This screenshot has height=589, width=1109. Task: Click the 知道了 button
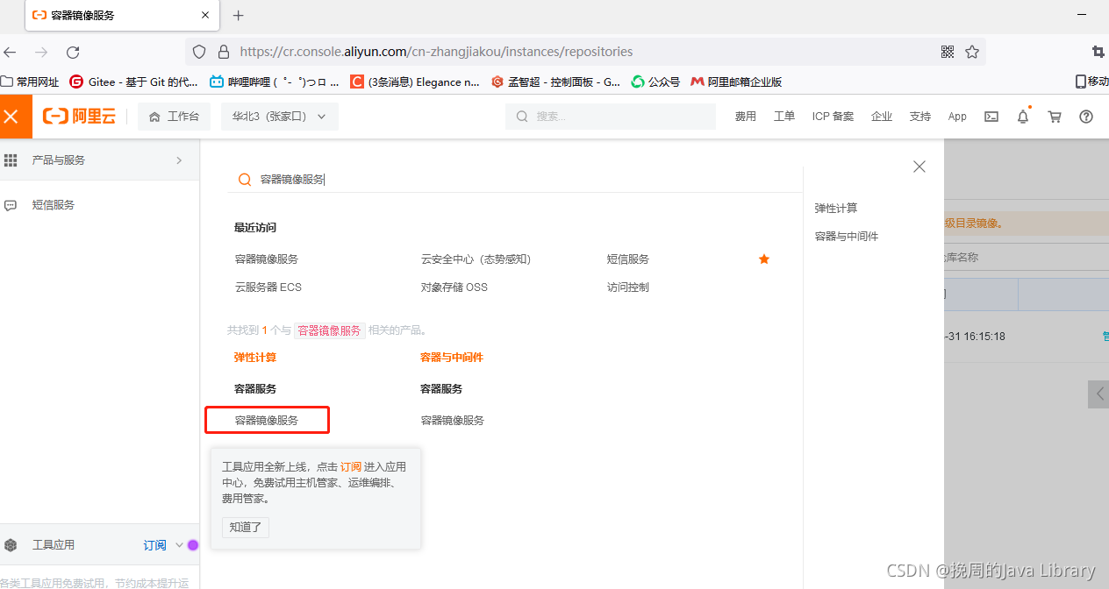pos(245,527)
